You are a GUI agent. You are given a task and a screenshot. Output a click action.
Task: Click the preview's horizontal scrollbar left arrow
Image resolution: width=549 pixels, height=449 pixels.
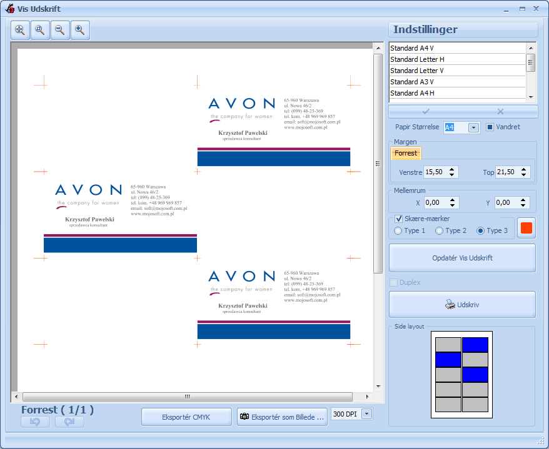(16, 397)
